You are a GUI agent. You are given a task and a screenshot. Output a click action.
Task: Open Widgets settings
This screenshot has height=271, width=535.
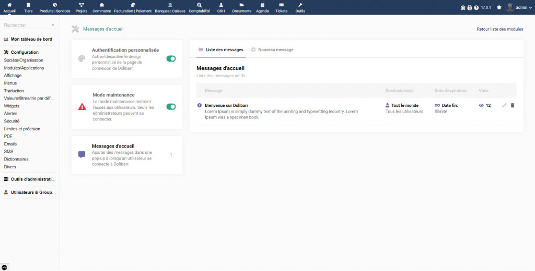click(x=11, y=106)
